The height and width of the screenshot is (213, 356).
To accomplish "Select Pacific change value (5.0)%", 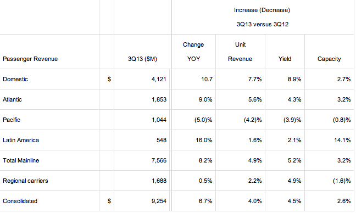I will pos(203,120).
